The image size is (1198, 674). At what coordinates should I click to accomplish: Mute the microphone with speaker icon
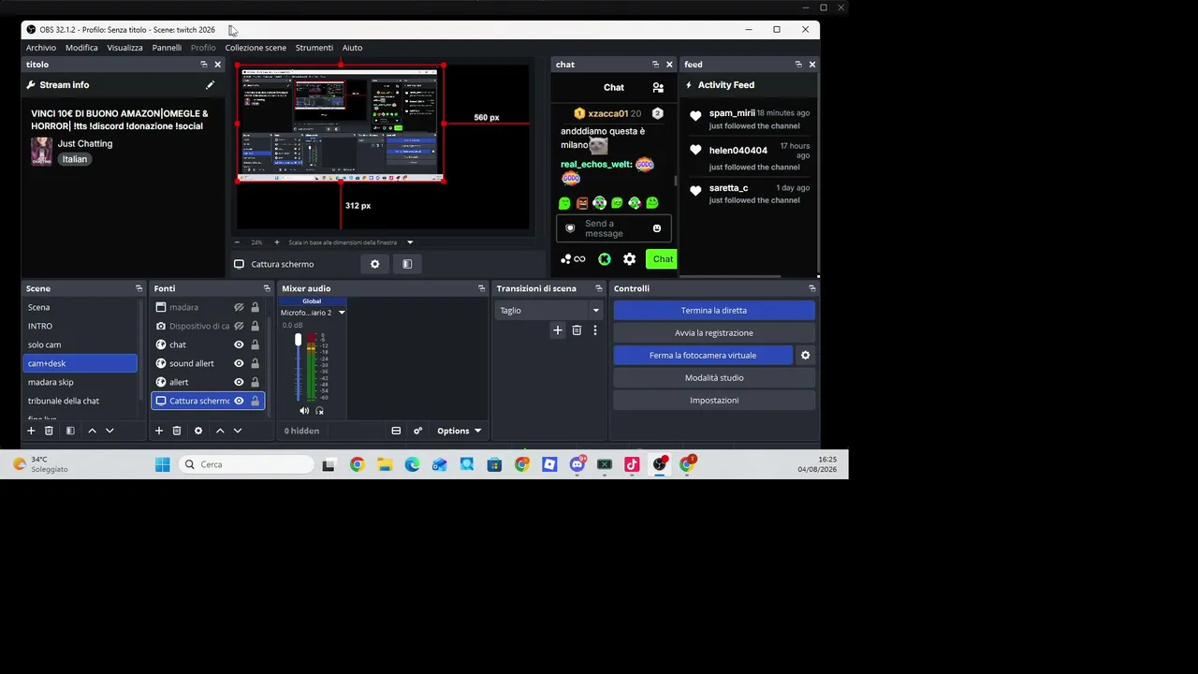(304, 411)
